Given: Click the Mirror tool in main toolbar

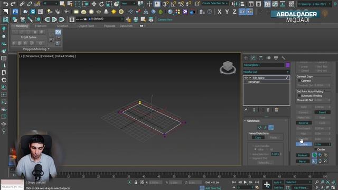Looking at the screenshot, I should coord(234,4).
